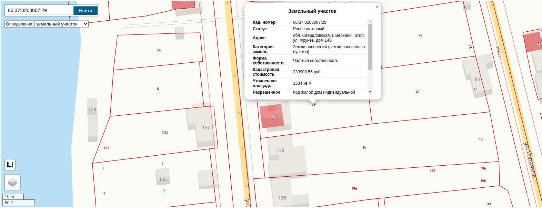Open the map layers stack icon
The image size is (542, 208).
(x=12, y=182)
